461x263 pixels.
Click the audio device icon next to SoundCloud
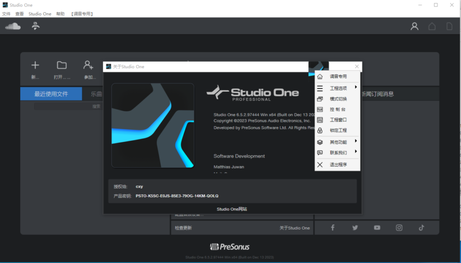tap(36, 26)
